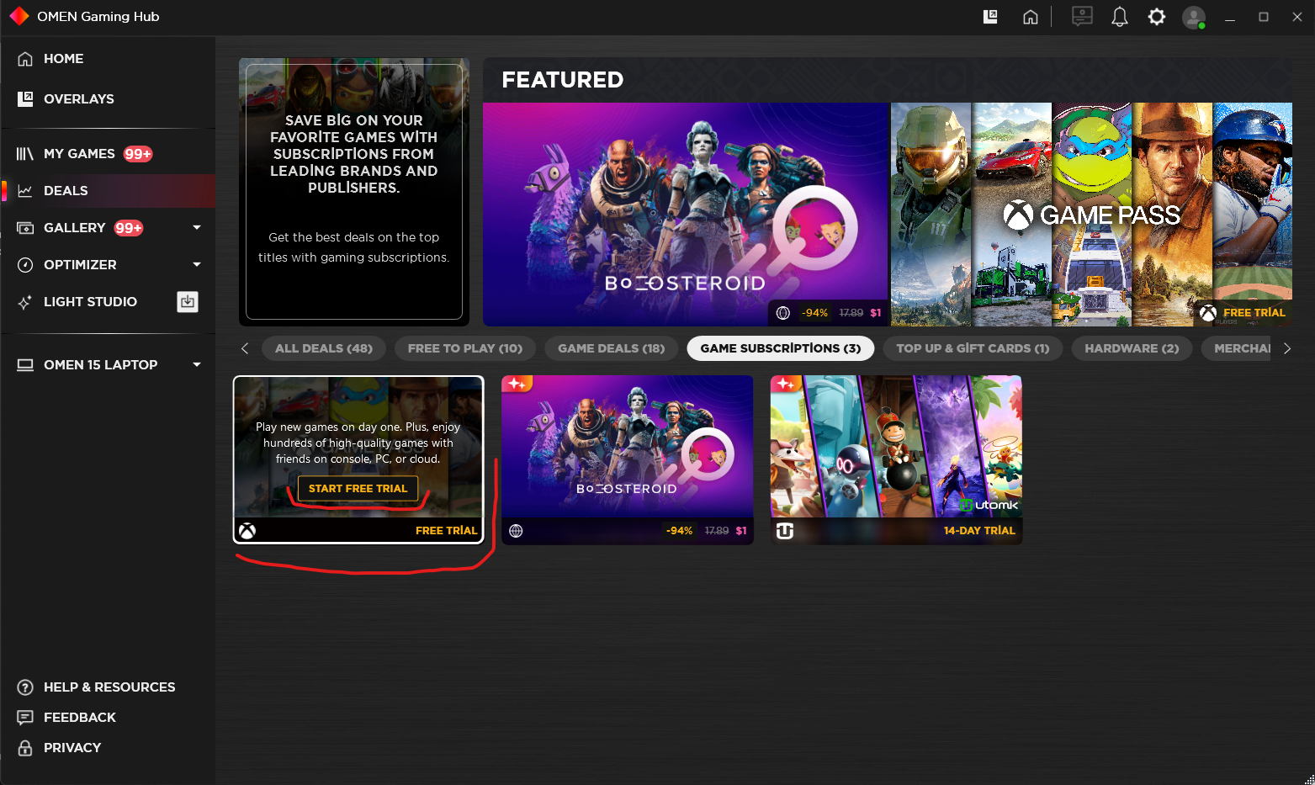Click the -94% discount on Boosteroid card

(679, 531)
